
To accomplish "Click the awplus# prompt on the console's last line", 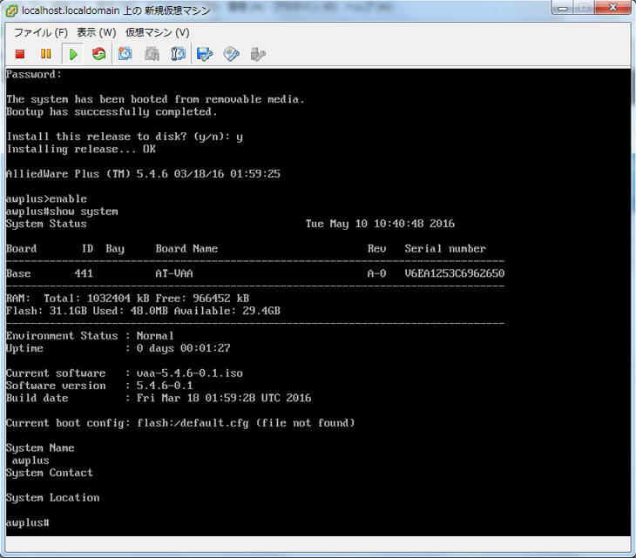I will pos(27,522).
